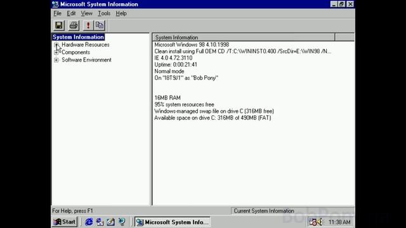This screenshot has height=228, width=406.
Task: Click the Uptime line
Action: pyautogui.click(x=176, y=65)
